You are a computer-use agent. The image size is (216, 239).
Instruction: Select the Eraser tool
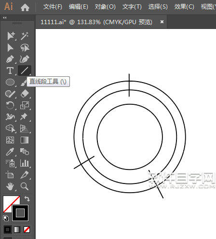click(25, 94)
